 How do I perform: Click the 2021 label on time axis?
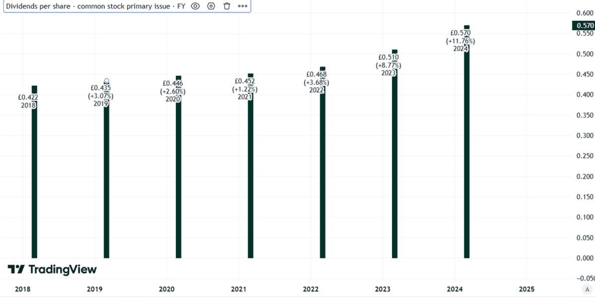238,289
